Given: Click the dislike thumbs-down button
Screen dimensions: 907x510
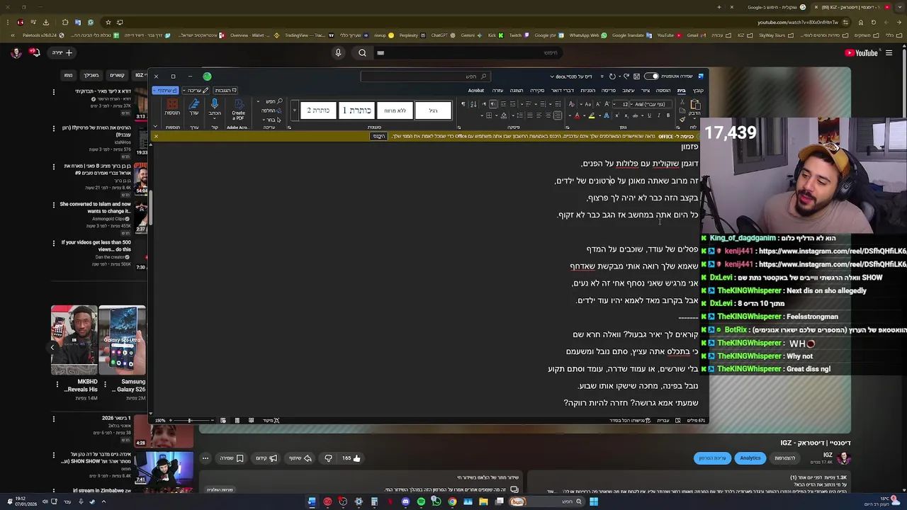Looking at the screenshot, I should pos(328,458).
